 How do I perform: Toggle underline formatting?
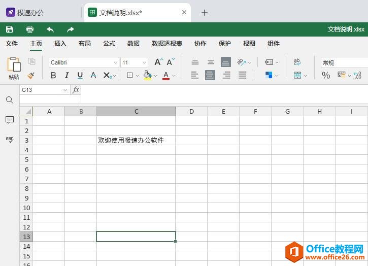pos(80,75)
